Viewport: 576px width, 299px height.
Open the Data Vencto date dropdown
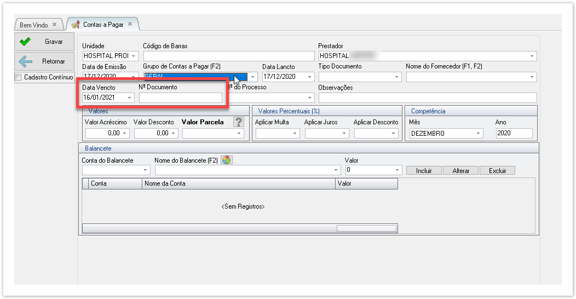130,97
